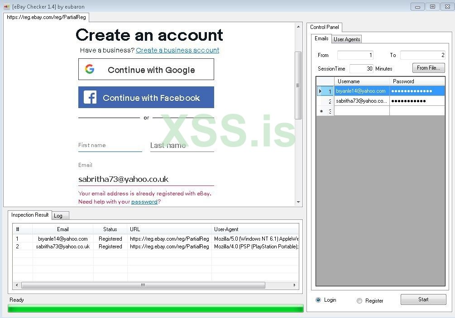This screenshot has height=318, width=455.
Task: Click the Email column header in results
Action: coord(62,229)
